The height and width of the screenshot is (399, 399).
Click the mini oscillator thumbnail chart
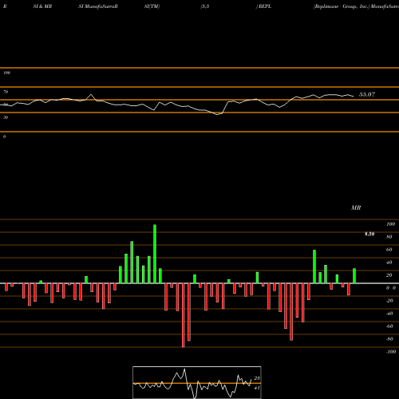click(197, 382)
